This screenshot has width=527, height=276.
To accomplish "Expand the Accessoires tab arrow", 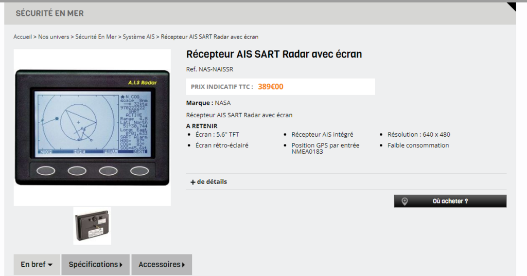I will click(184, 265).
